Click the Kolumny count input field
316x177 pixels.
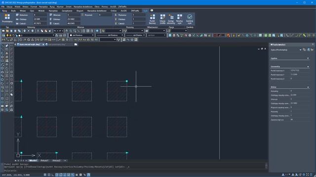pos(40,15)
